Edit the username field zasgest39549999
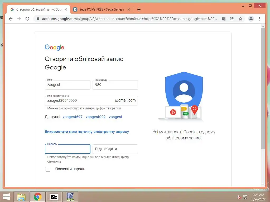Screen dimensions: 270x202 (91, 101)
